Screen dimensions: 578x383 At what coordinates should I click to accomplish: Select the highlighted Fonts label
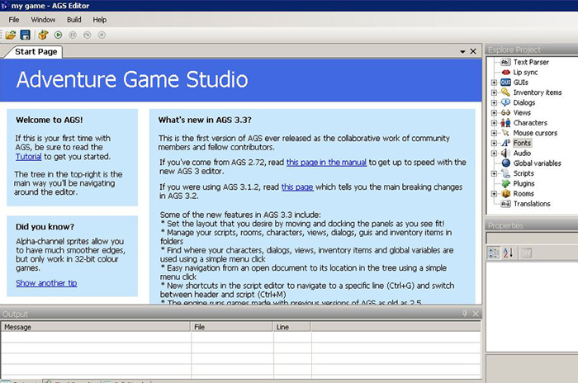click(522, 143)
